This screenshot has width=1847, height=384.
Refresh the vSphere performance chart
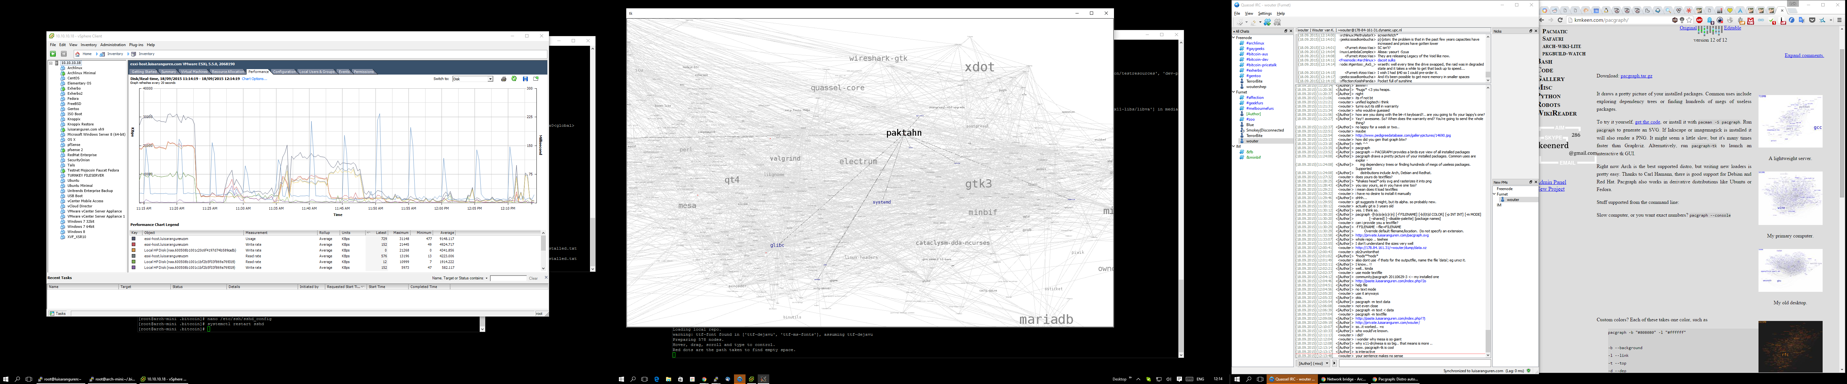(514, 79)
